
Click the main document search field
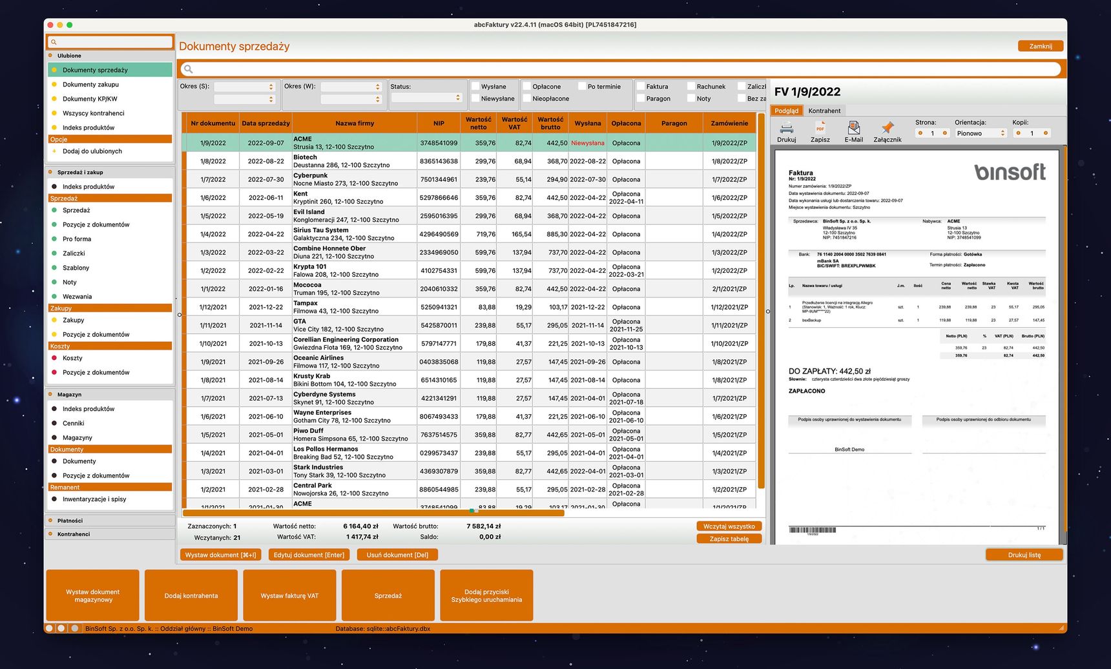click(620, 69)
